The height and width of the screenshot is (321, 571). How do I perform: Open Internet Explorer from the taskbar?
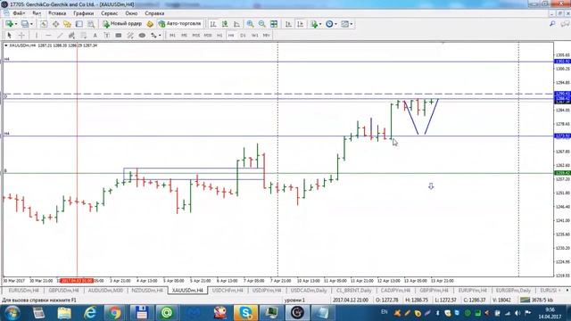(x=89, y=313)
